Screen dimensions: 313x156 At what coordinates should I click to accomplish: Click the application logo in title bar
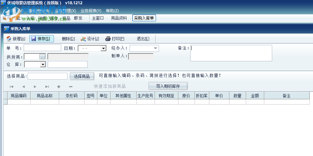3,3
